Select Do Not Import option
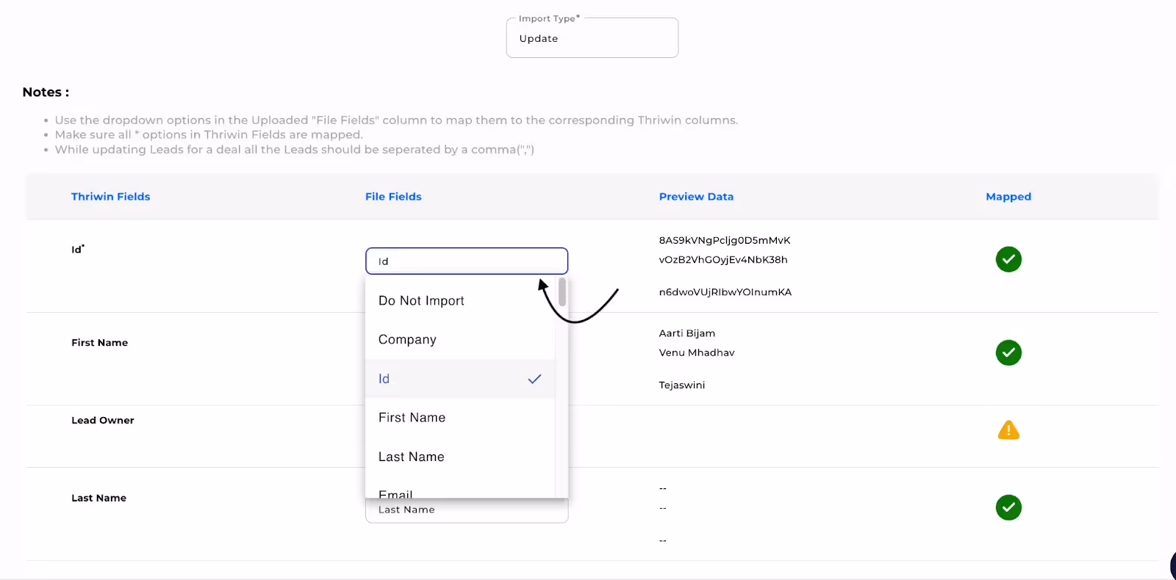The height and width of the screenshot is (580, 1176). pos(460,301)
